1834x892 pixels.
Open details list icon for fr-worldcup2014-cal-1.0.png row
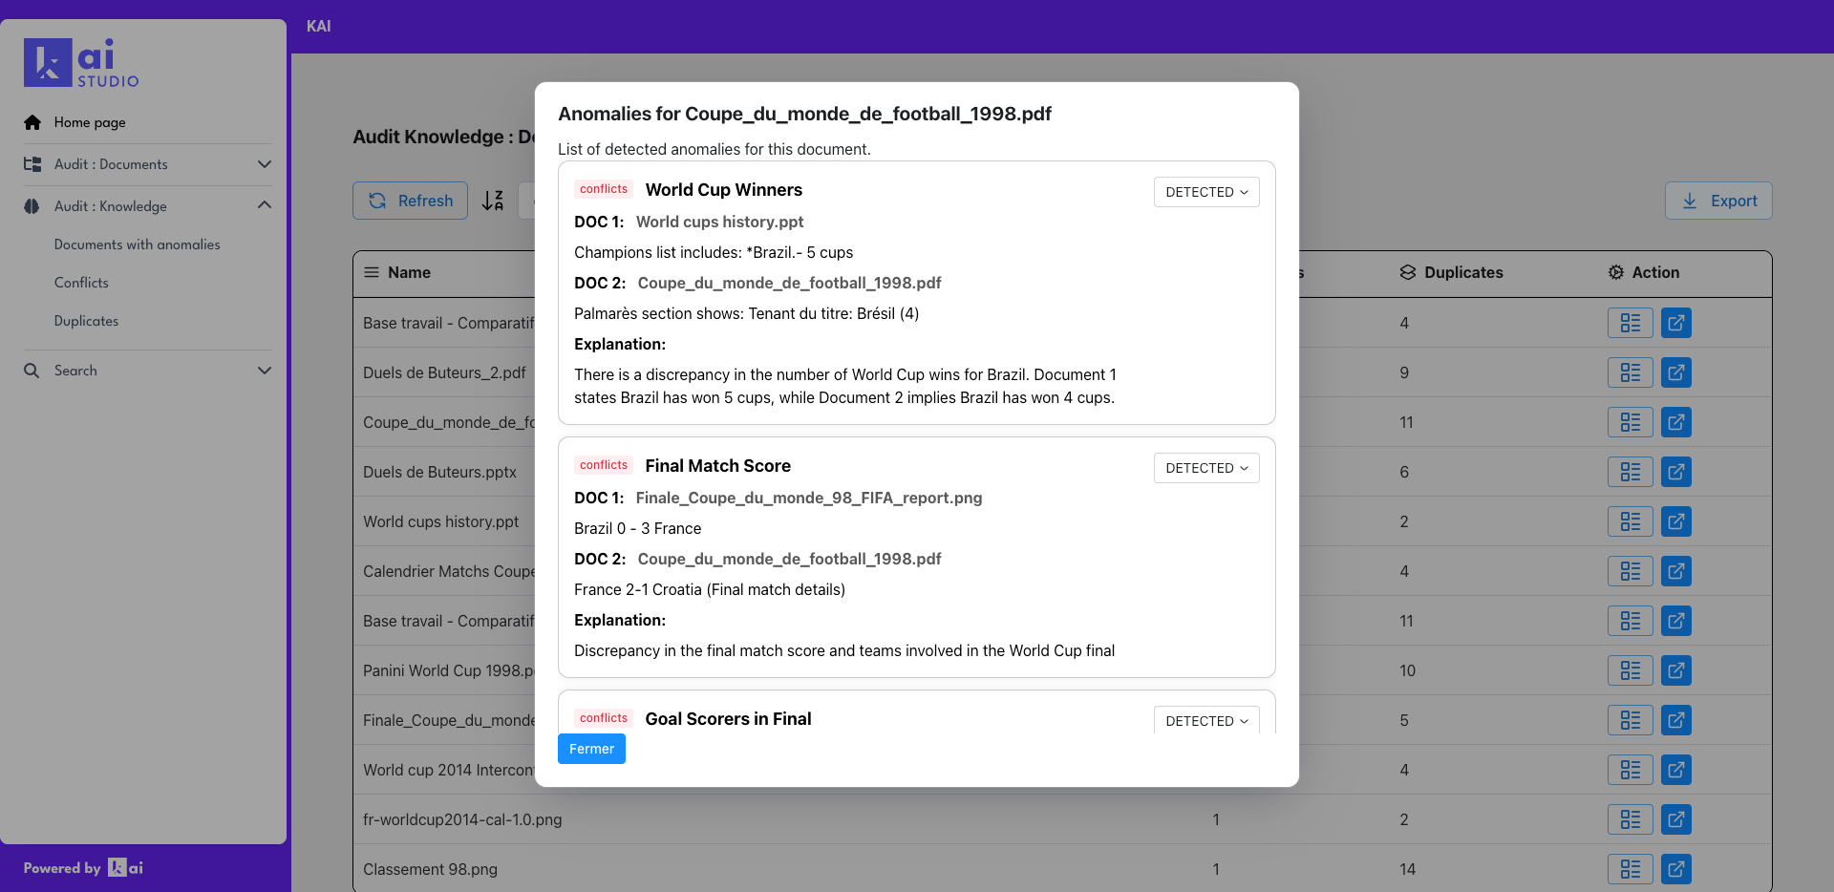1631,819
